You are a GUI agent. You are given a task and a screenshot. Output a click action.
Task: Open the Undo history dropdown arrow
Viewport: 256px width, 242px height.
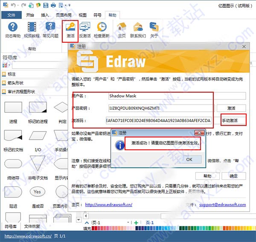(18, 6)
